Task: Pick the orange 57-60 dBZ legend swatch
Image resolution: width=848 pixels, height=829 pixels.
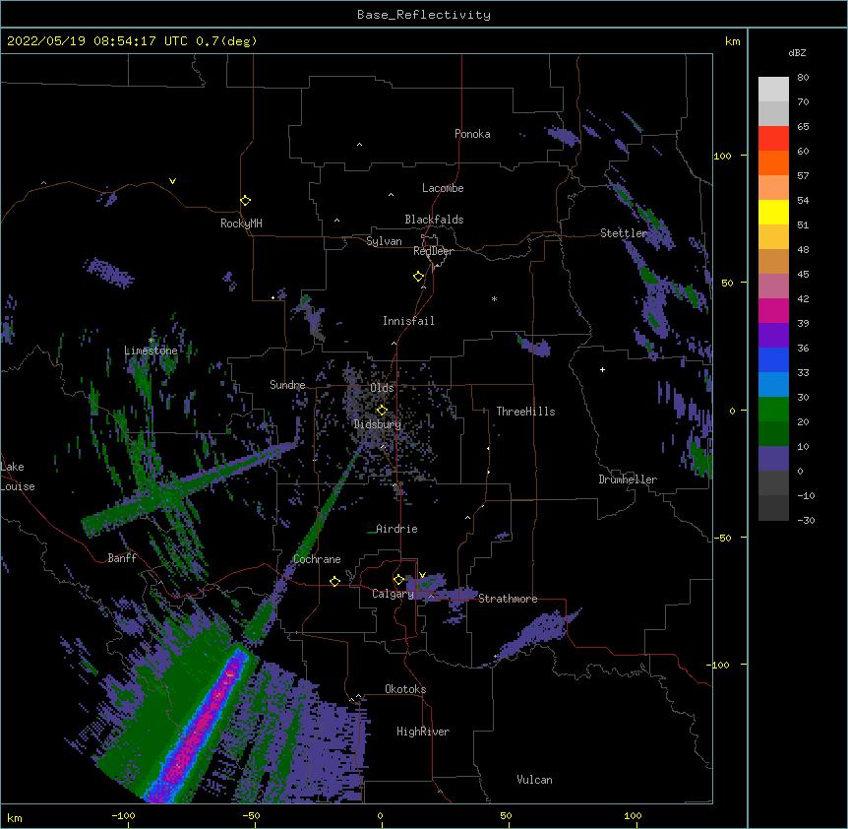Action: [x=773, y=162]
